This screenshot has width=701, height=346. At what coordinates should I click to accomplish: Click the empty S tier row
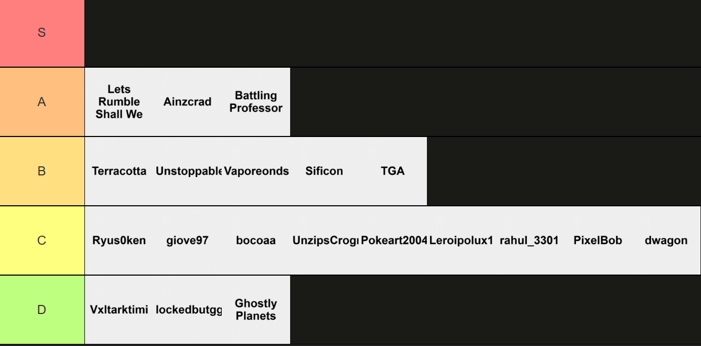click(393, 33)
